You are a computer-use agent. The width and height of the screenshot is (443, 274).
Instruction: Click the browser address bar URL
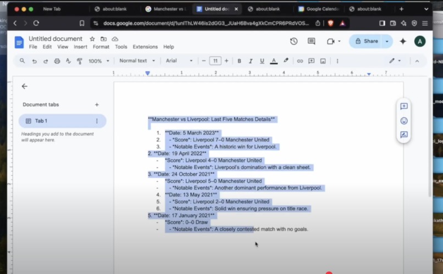pyautogui.click(x=206, y=23)
